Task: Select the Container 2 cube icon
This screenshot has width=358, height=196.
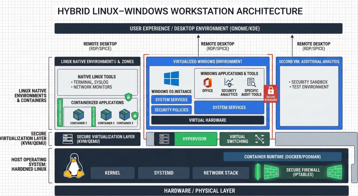Action: click(106, 115)
